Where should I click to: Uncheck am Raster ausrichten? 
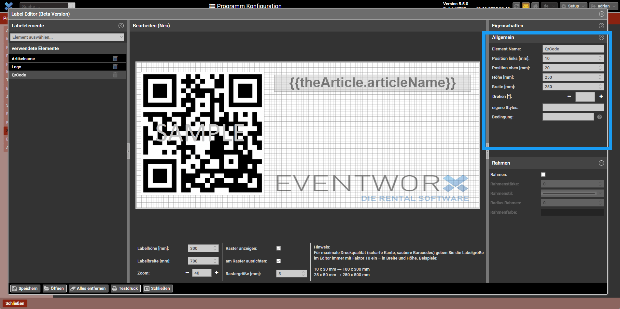(278, 261)
